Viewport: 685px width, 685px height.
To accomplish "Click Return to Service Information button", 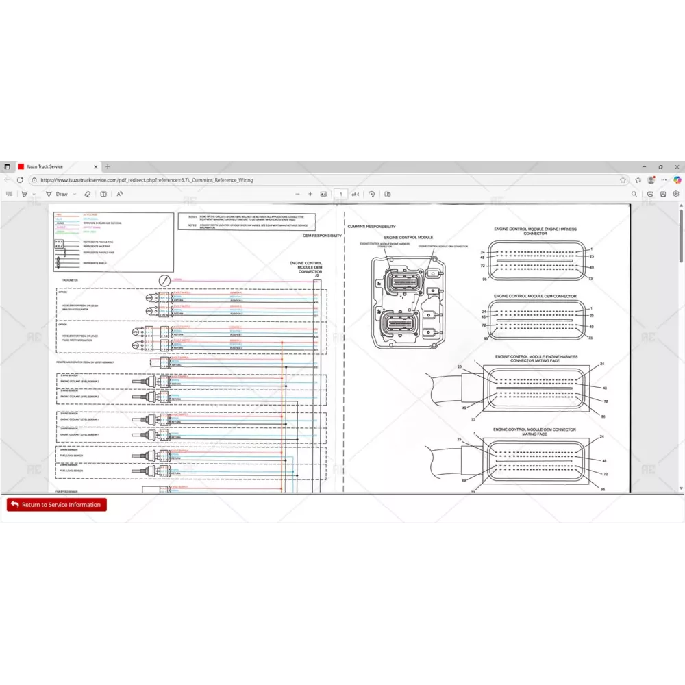I will (x=57, y=505).
